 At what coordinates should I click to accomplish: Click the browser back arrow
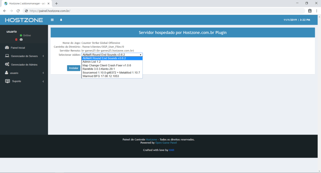pos(4,11)
